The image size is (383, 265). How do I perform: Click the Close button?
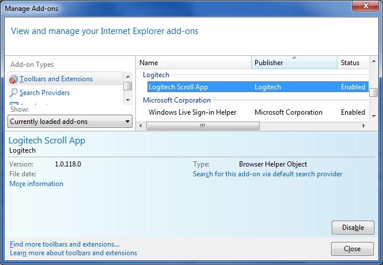(352, 249)
